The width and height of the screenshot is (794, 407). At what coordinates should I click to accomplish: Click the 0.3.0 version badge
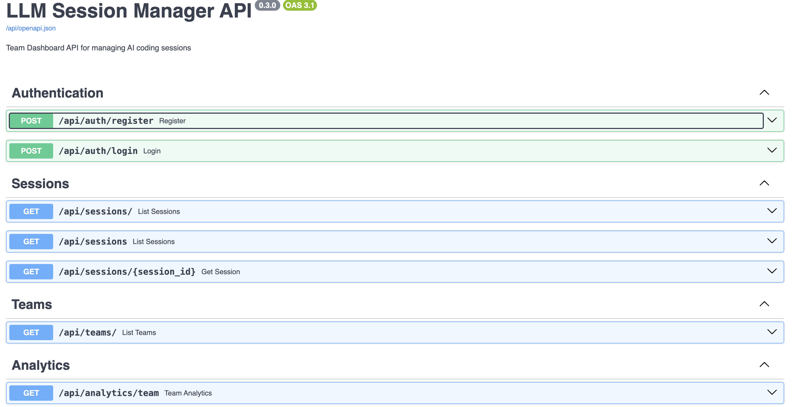tap(267, 5)
